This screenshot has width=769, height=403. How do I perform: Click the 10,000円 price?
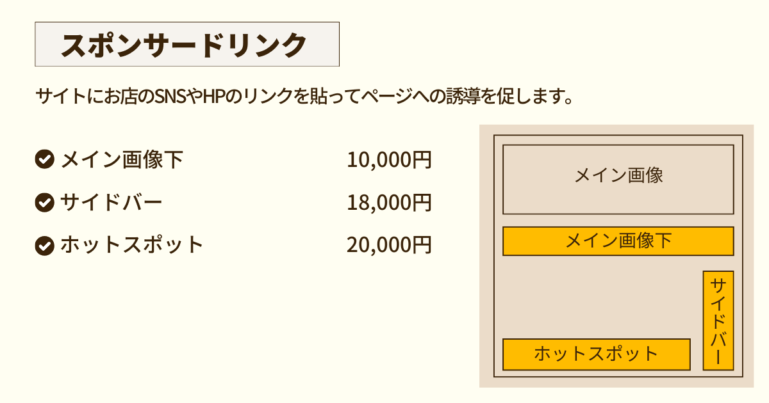pyautogui.click(x=389, y=159)
